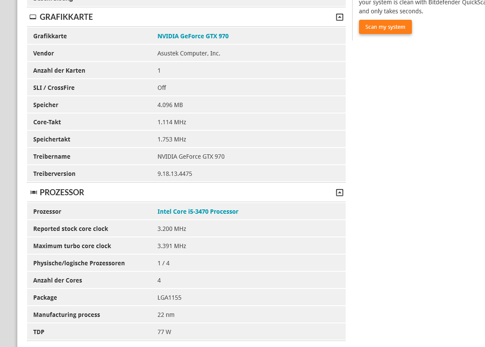This screenshot has width=485, height=347.
Task: Click the Scan my system button
Action: [385, 27]
